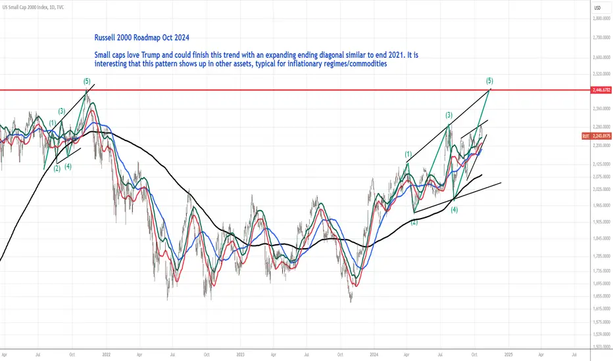Select the (2) wave label at the 2024 low

tap(414, 222)
